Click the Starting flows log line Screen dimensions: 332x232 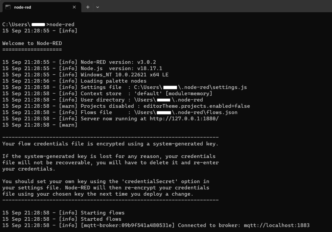point(102,213)
